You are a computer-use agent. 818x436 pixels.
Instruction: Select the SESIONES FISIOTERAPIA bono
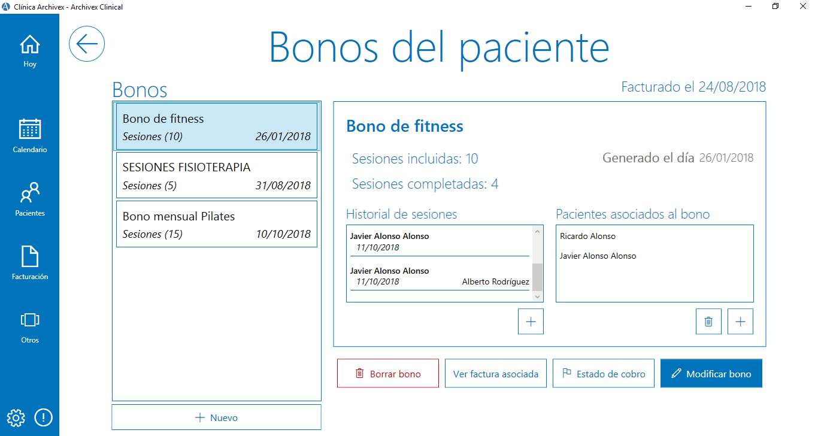point(216,175)
